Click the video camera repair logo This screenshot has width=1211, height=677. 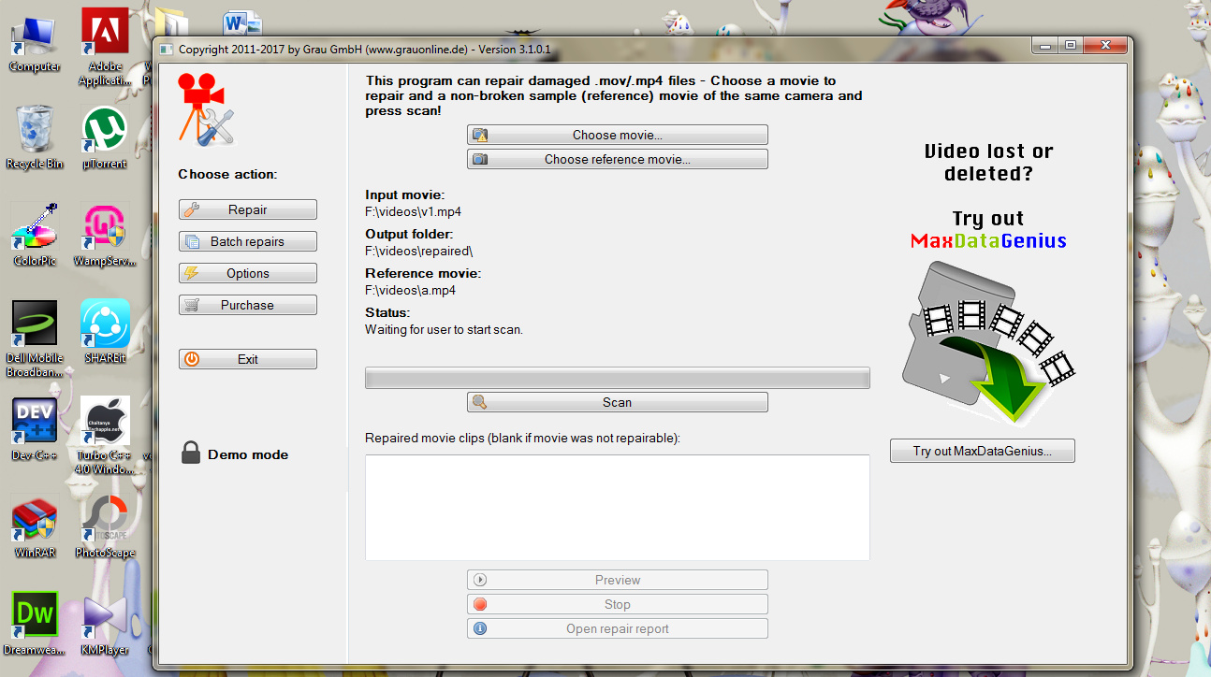pos(206,109)
